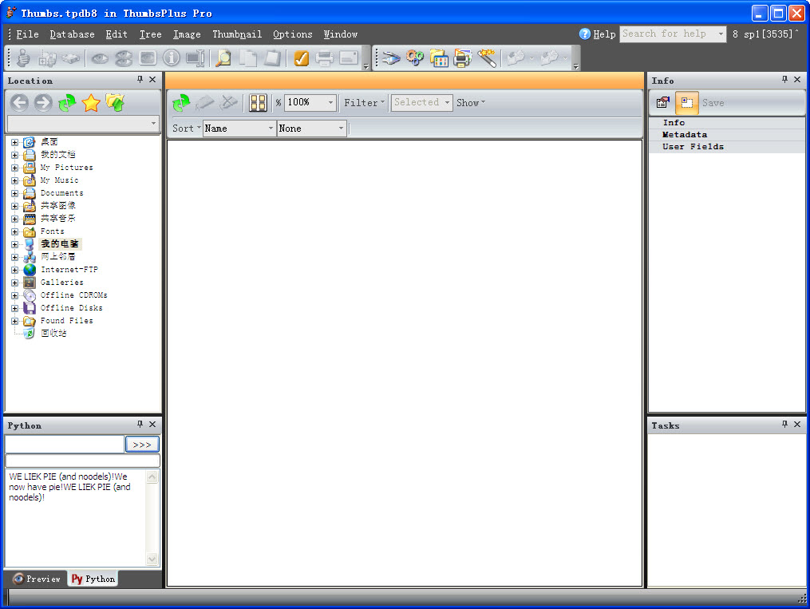The height and width of the screenshot is (609, 810).
Task: Toggle pin on the Python panel
Action: (x=140, y=425)
